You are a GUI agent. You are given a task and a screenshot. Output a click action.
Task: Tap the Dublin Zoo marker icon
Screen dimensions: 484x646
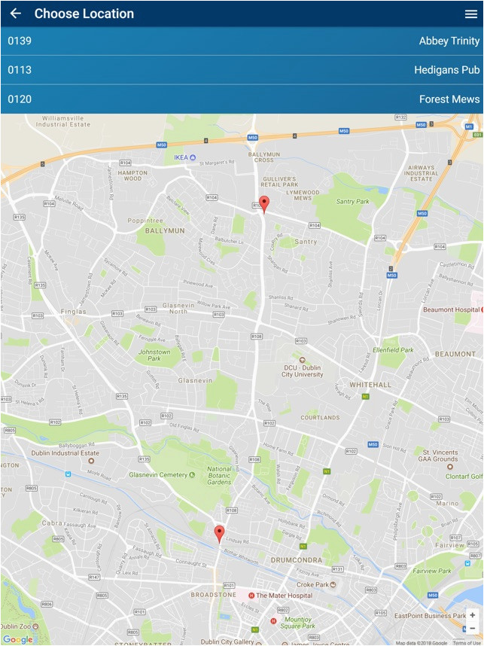(x=35, y=626)
